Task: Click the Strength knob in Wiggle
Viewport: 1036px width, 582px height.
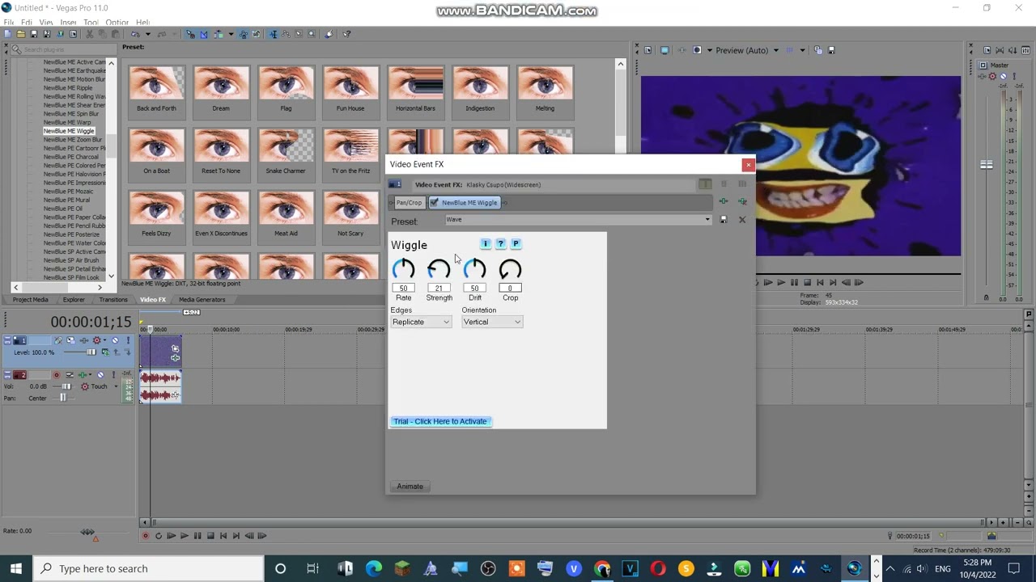Action: tap(439, 269)
